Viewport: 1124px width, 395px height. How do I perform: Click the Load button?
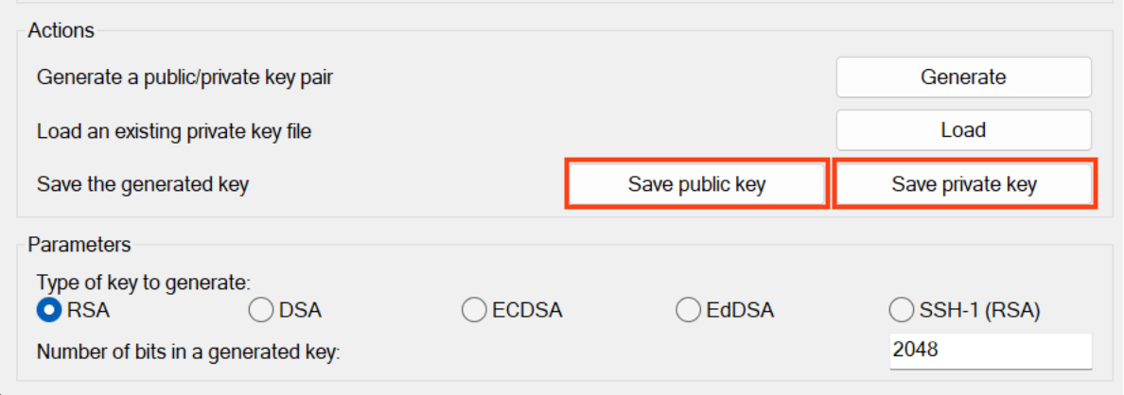(x=963, y=130)
